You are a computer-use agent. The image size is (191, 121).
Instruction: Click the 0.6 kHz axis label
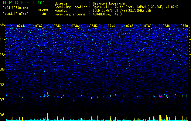click(x=3, y=115)
